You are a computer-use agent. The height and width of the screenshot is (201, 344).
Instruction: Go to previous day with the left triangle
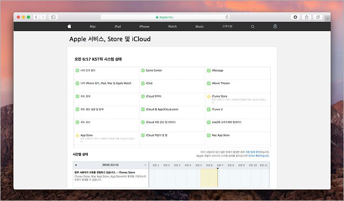[x=76, y=165]
